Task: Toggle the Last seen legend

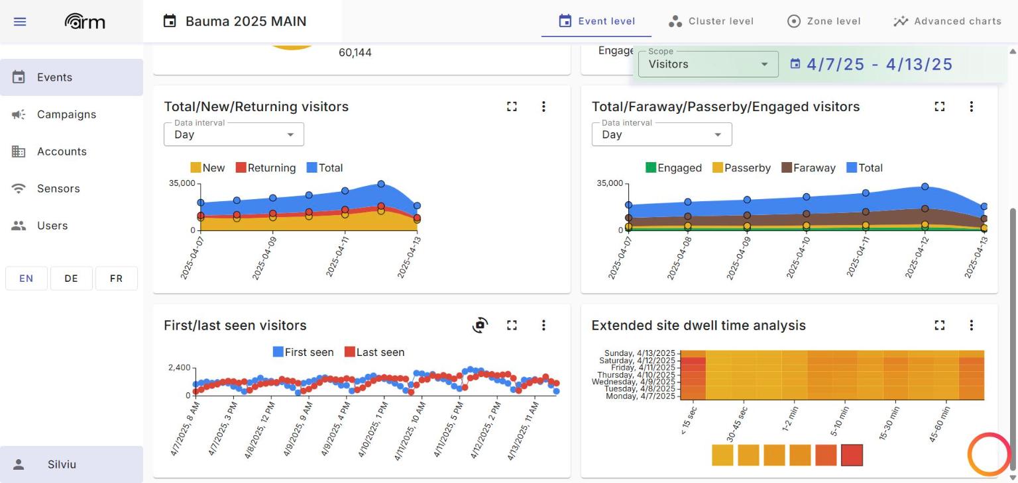Action: point(374,352)
